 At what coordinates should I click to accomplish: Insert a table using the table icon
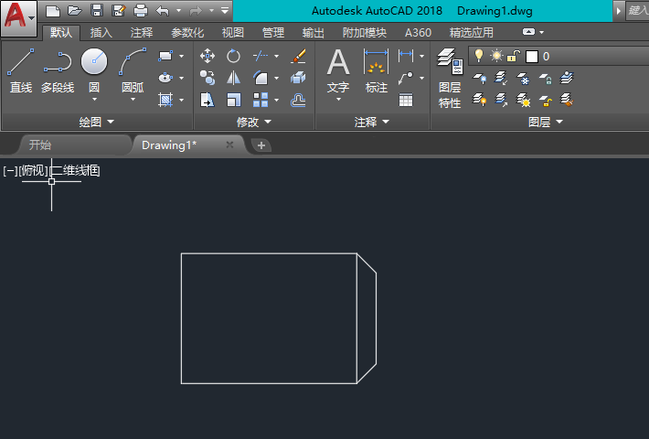(405, 100)
